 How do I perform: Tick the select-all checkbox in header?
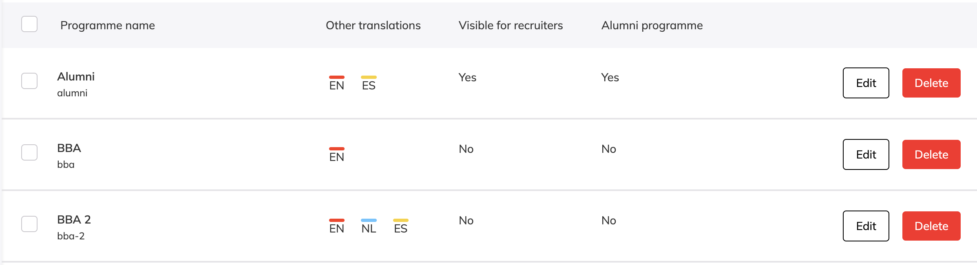click(29, 24)
